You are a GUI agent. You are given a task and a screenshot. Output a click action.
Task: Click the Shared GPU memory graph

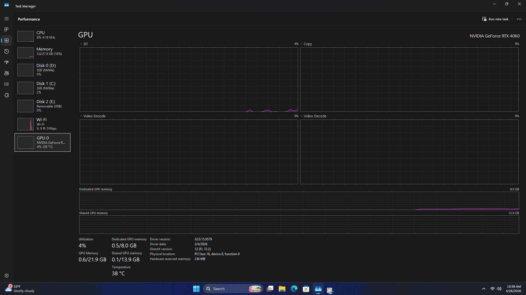[x=299, y=224]
